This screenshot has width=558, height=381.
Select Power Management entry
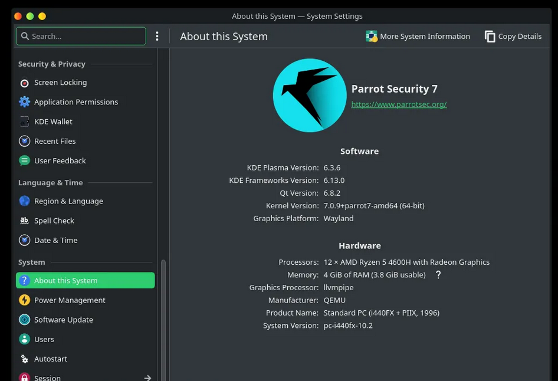click(86, 300)
